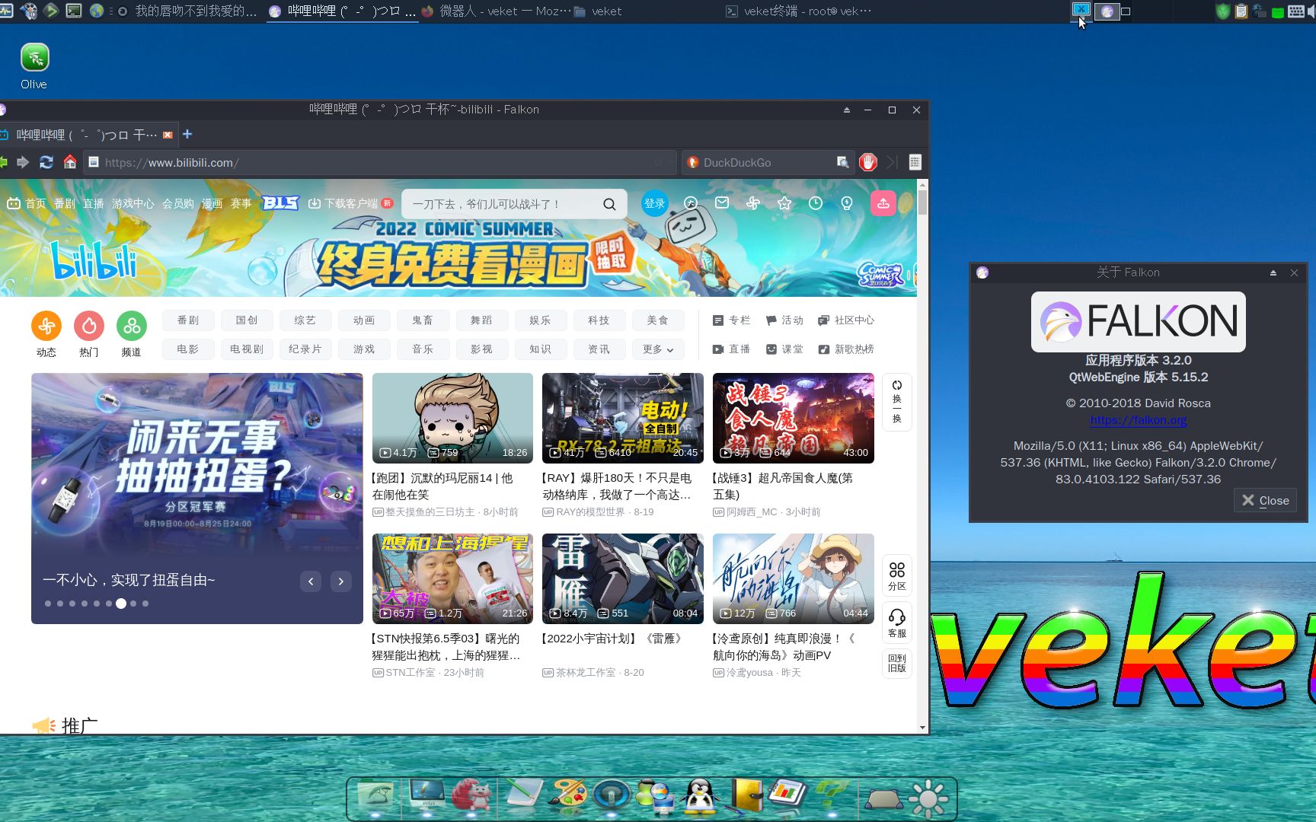Screen dimensions: 1316x822
Task: Select the first carousel pagination dot
Action: point(48,604)
